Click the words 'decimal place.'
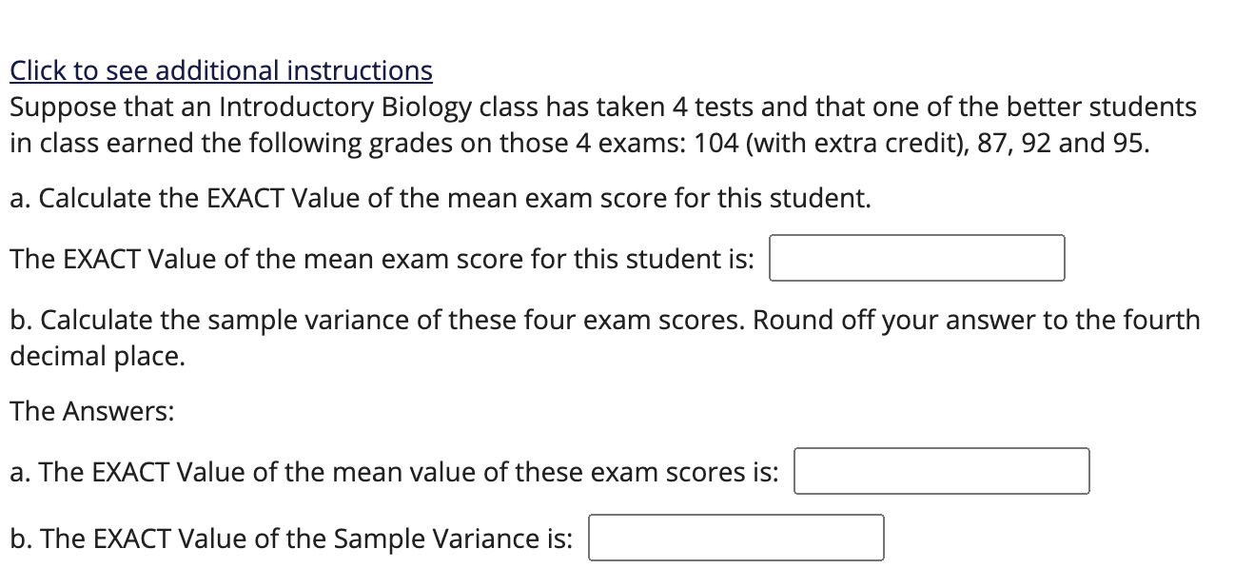Viewport: 1254px width, 588px height. [x=97, y=357]
